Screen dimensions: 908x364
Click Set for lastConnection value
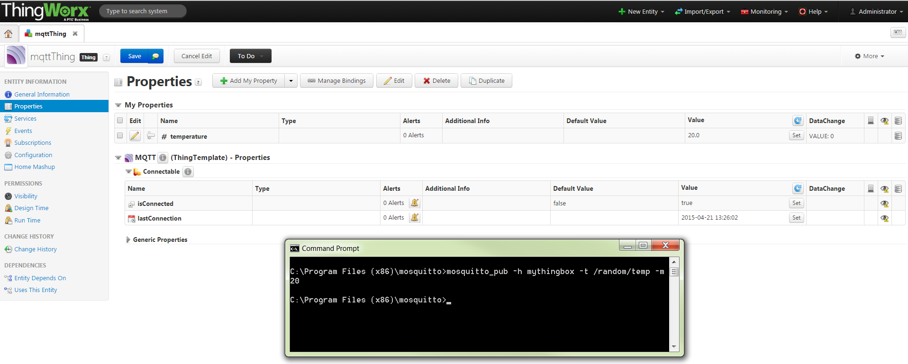click(x=797, y=218)
